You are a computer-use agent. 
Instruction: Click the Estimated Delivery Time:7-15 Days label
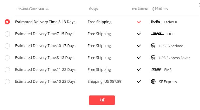pyautogui.click(x=44, y=34)
